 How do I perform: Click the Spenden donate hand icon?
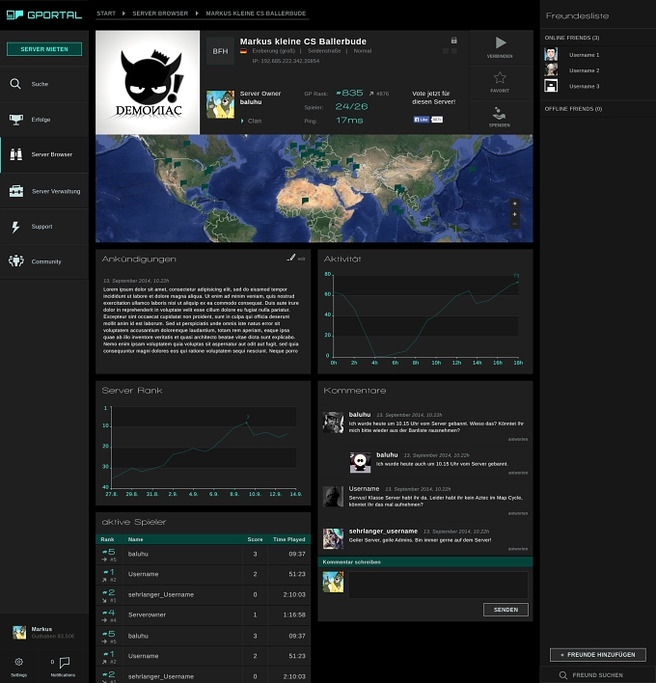coord(499,113)
